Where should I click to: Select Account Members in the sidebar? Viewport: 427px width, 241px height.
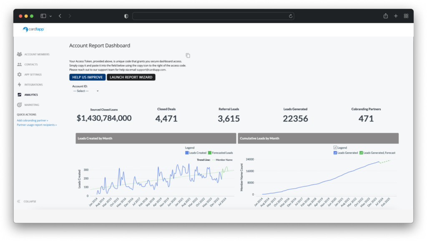tap(38, 54)
